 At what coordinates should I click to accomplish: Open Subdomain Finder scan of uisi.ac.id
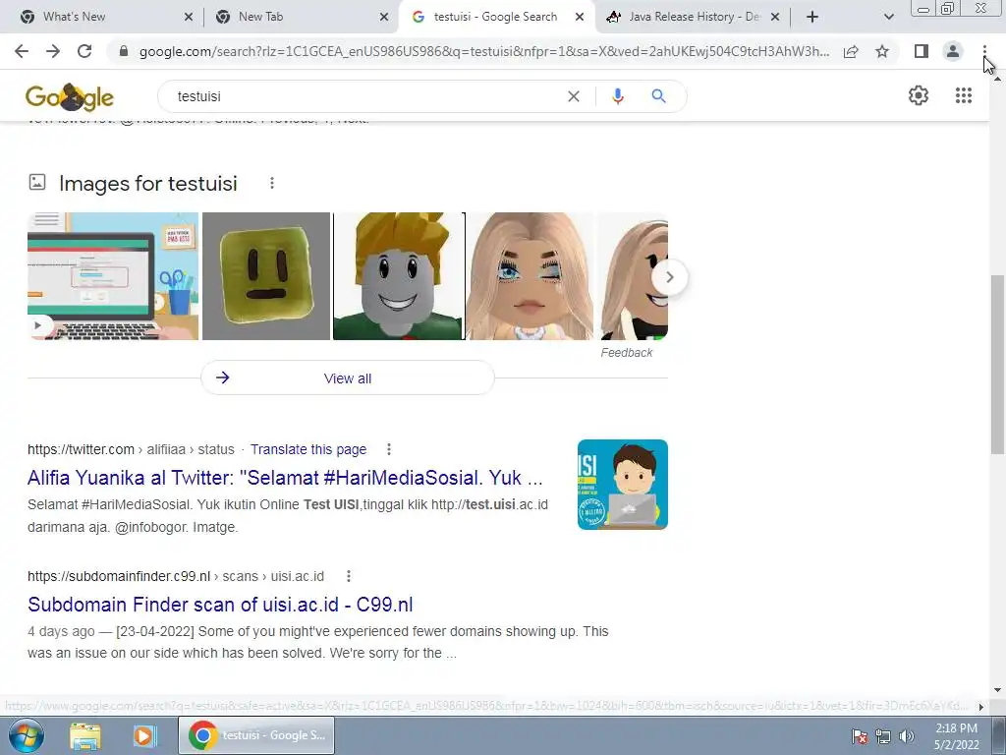click(220, 605)
